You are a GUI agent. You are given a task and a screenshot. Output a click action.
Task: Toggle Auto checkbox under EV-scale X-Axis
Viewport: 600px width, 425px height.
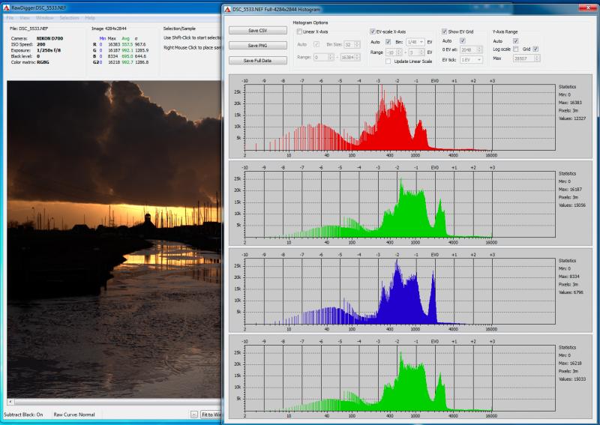(388, 42)
